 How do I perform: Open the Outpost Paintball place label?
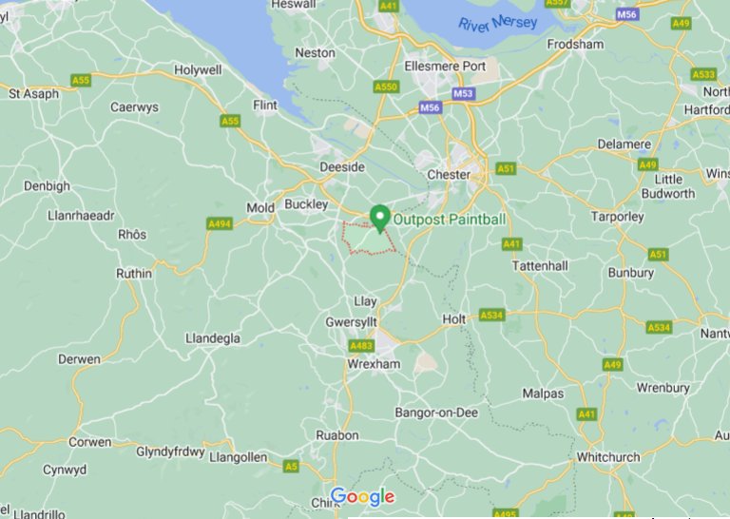[450, 220]
